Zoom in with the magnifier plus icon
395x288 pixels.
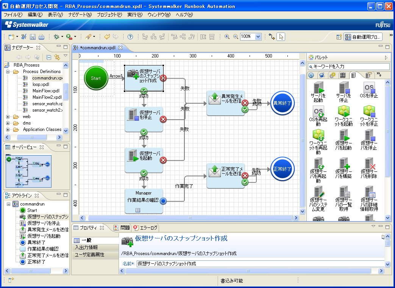(x=227, y=37)
